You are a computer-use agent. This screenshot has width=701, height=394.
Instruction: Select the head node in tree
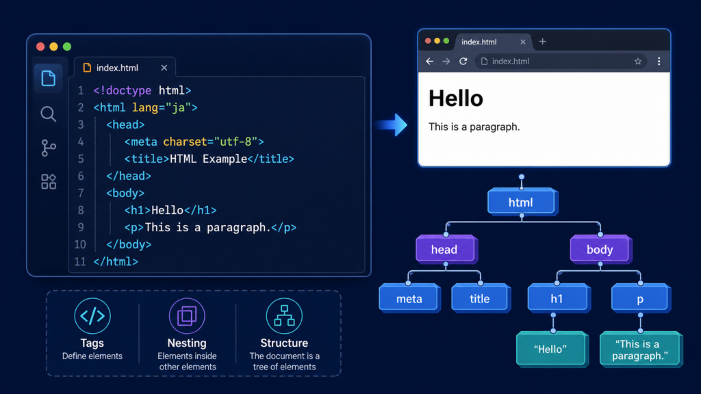[x=446, y=249]
